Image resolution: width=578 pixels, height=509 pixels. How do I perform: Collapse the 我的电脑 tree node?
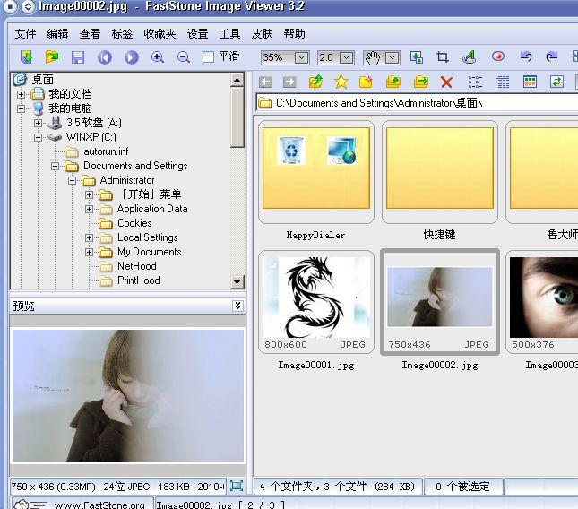tap(21, 108)
